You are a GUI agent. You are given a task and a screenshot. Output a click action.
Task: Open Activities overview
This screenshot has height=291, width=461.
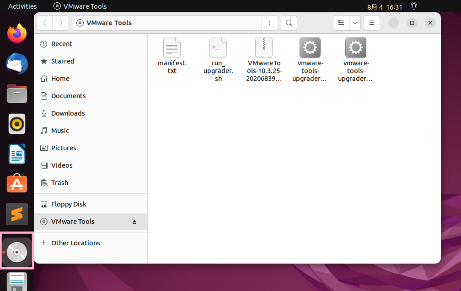point(22,6)
